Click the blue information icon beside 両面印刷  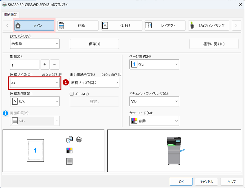(x=5, y=113)
